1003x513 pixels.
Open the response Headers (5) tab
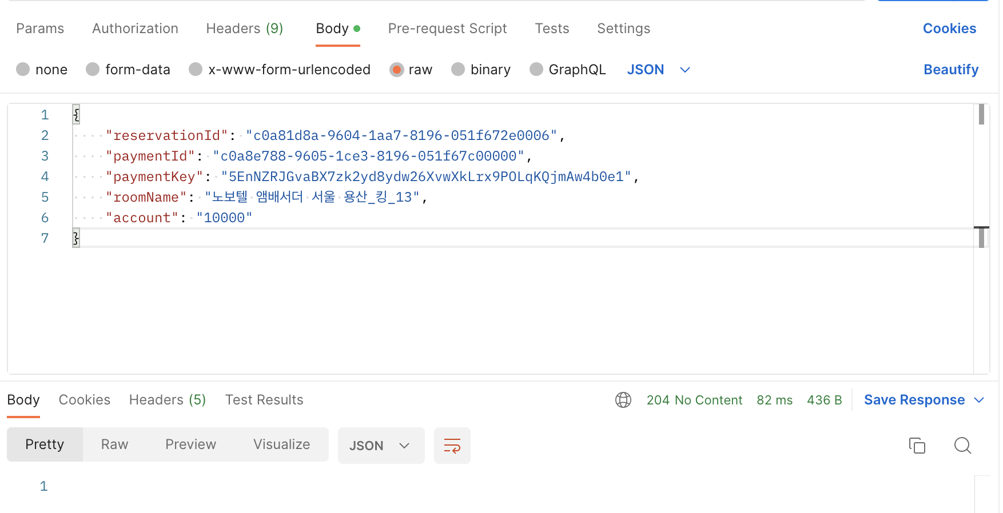(x=168, y=400)
